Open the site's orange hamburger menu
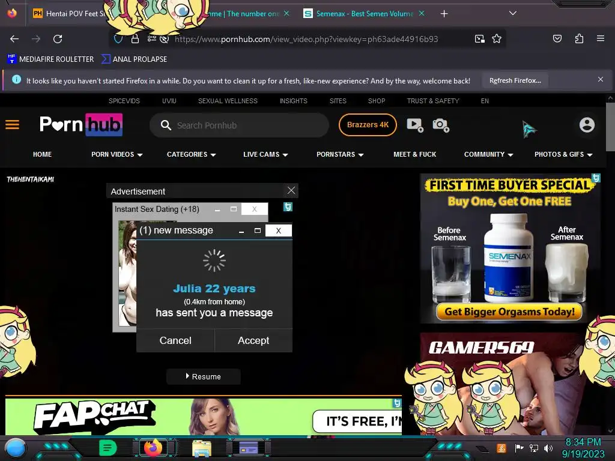This screenshot has height=461, width=615. click(12, 125)
